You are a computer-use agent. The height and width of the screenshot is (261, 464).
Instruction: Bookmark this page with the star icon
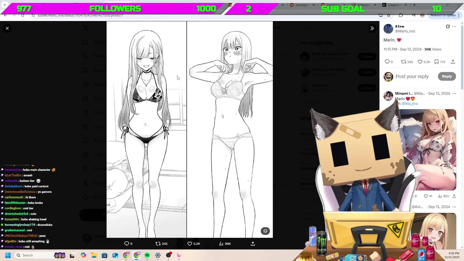click(389, 15)
